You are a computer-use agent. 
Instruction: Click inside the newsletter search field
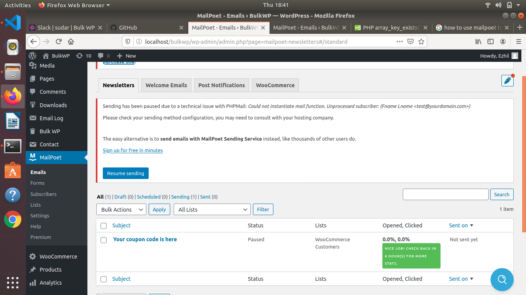point(446,194)
